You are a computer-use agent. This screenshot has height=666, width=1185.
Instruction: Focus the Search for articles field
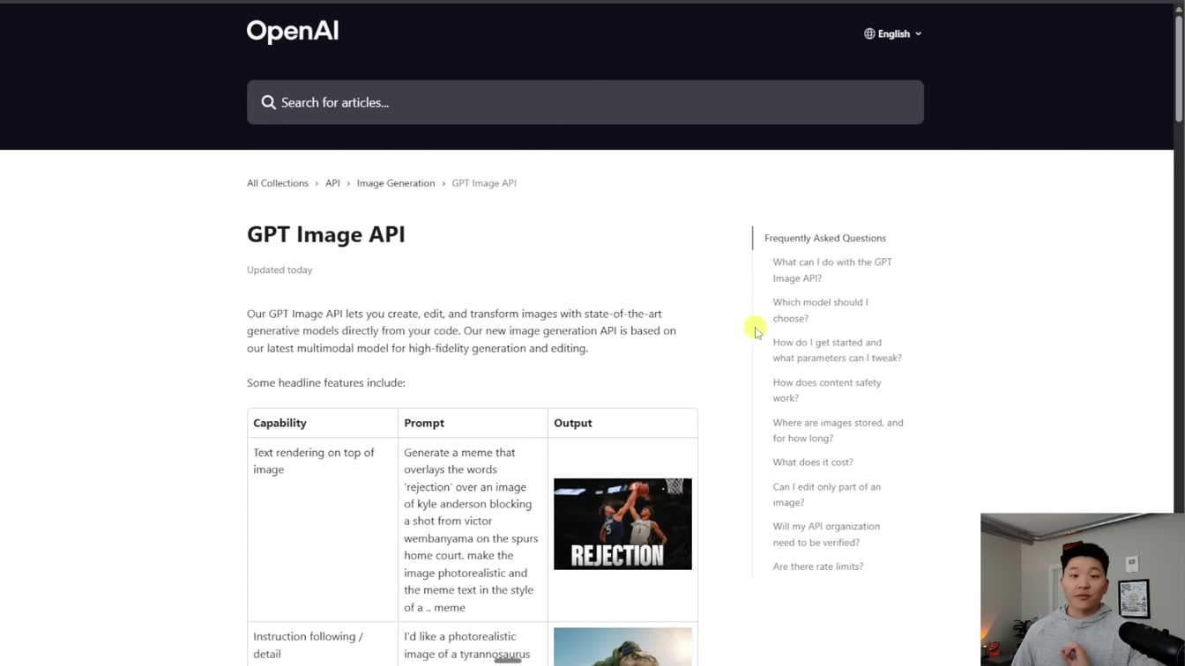[x=585, y=102]
